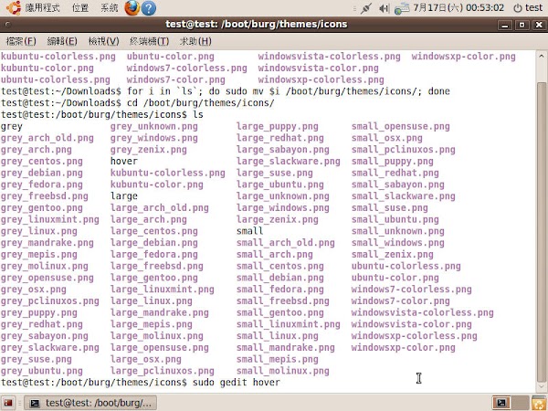
Task: Click the terminal scrollbar up arrow
Action: pos(542,56)
